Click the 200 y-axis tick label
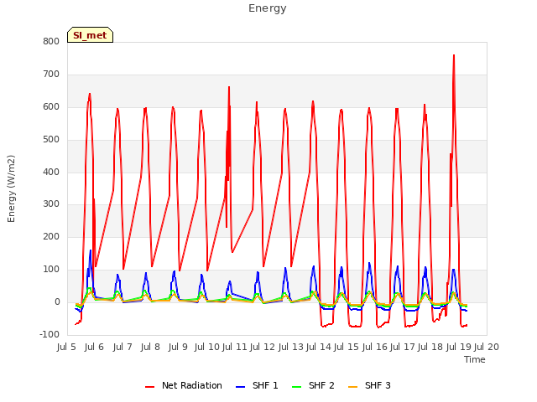 51,236
